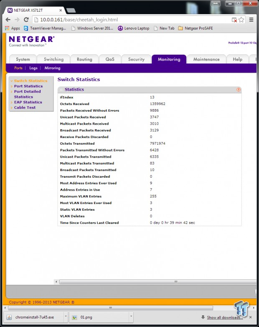Click the page scrollbar left arrow
259x327 pixels.
(5, 308)
